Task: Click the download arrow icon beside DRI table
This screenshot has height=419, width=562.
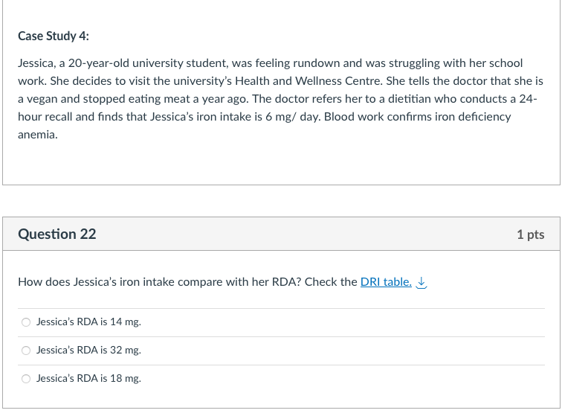Action: click(x=421, y=282)
